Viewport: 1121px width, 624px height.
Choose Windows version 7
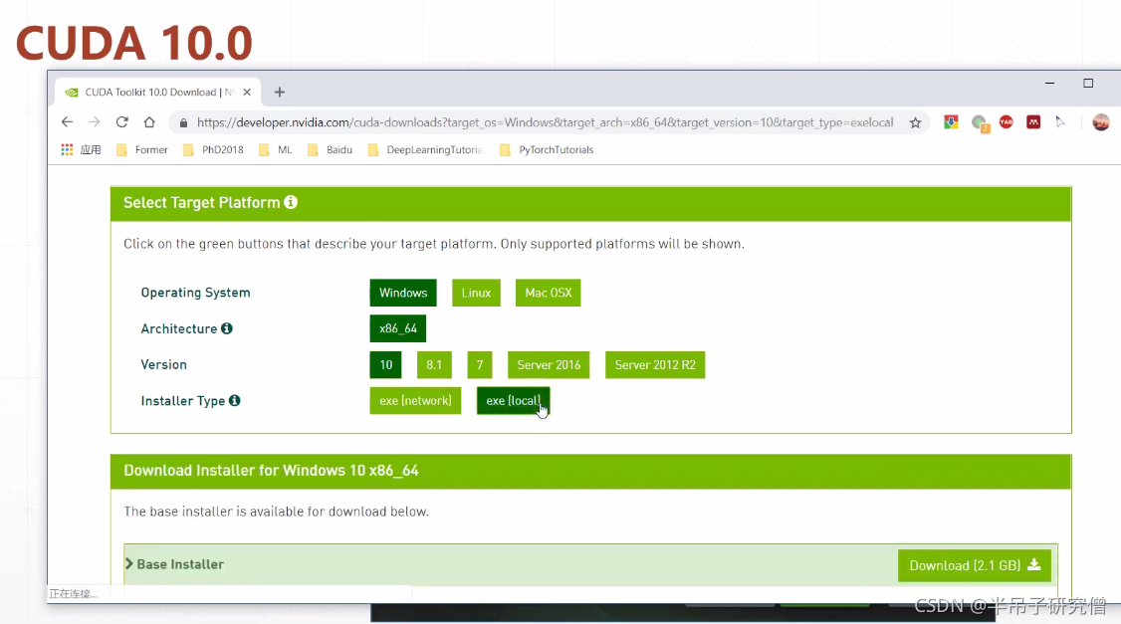[x=480, y=364]
